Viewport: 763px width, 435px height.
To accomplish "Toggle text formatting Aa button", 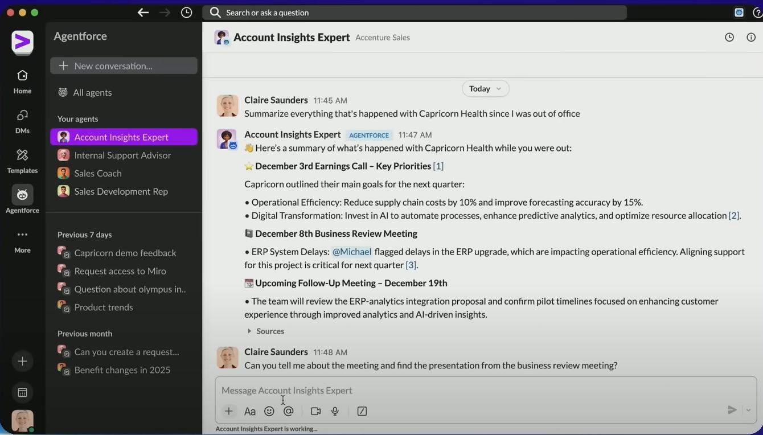I will (250, 411).
